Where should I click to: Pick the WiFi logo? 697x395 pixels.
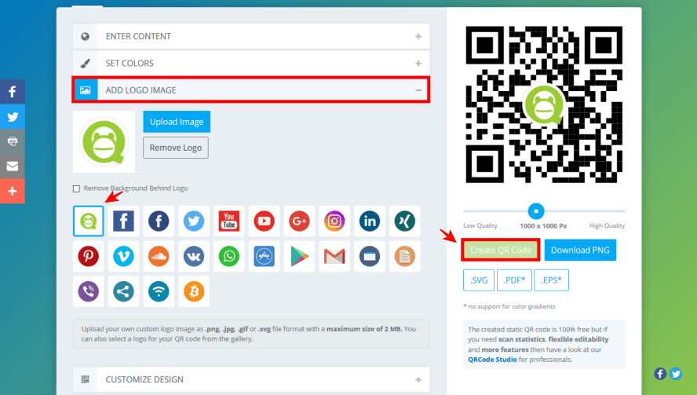coord(159,291)
